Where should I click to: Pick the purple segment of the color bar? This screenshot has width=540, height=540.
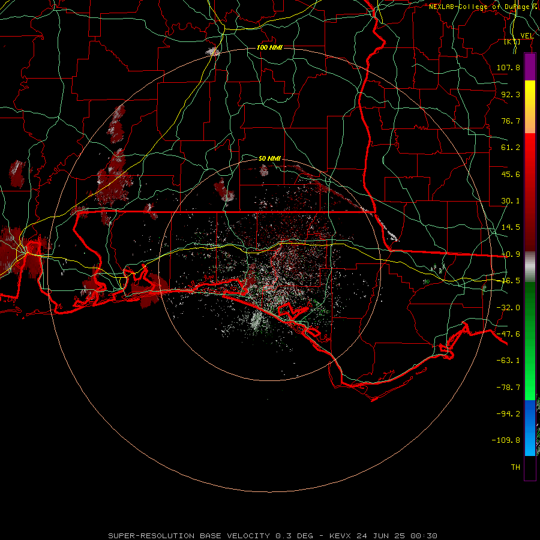(530, 67)
